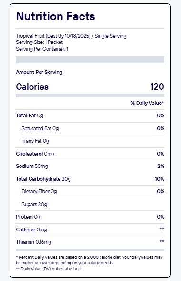Click the Amount Per Serving label
Image resolution: width=181 pixels, height=281 pixels.
click(x=39, y=72)
